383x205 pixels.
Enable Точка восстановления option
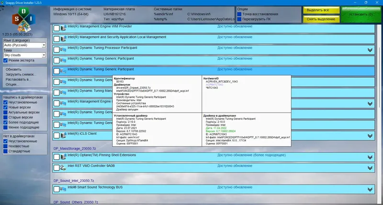tap(239, 14)
